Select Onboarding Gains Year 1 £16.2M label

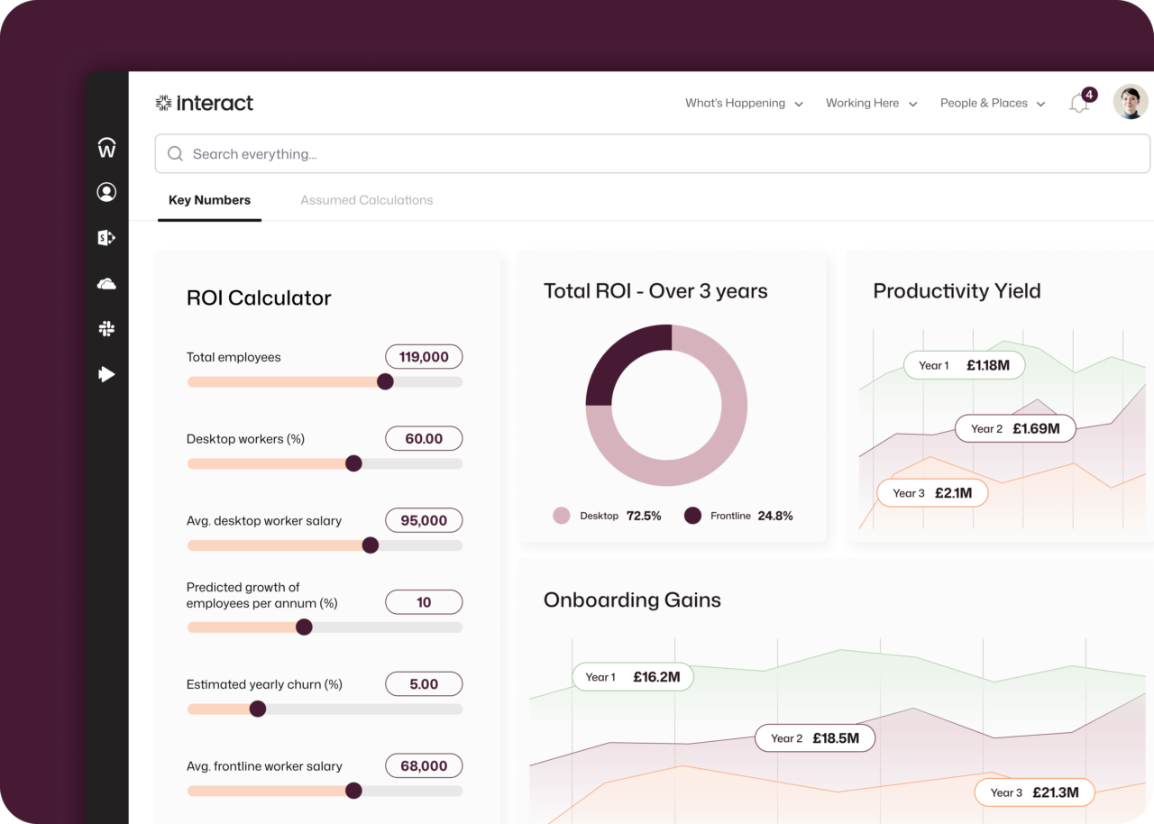(x=633, y=677)
